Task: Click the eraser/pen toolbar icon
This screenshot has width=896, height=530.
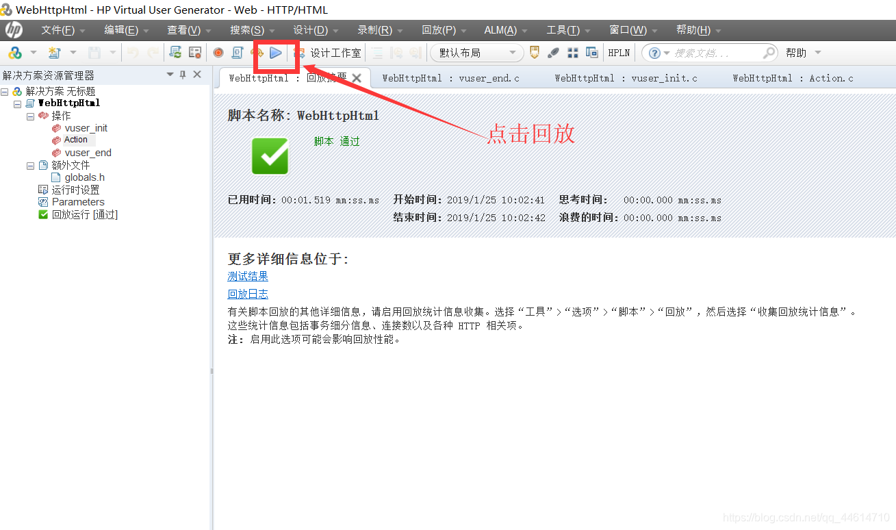Action: tap(554, 53)
